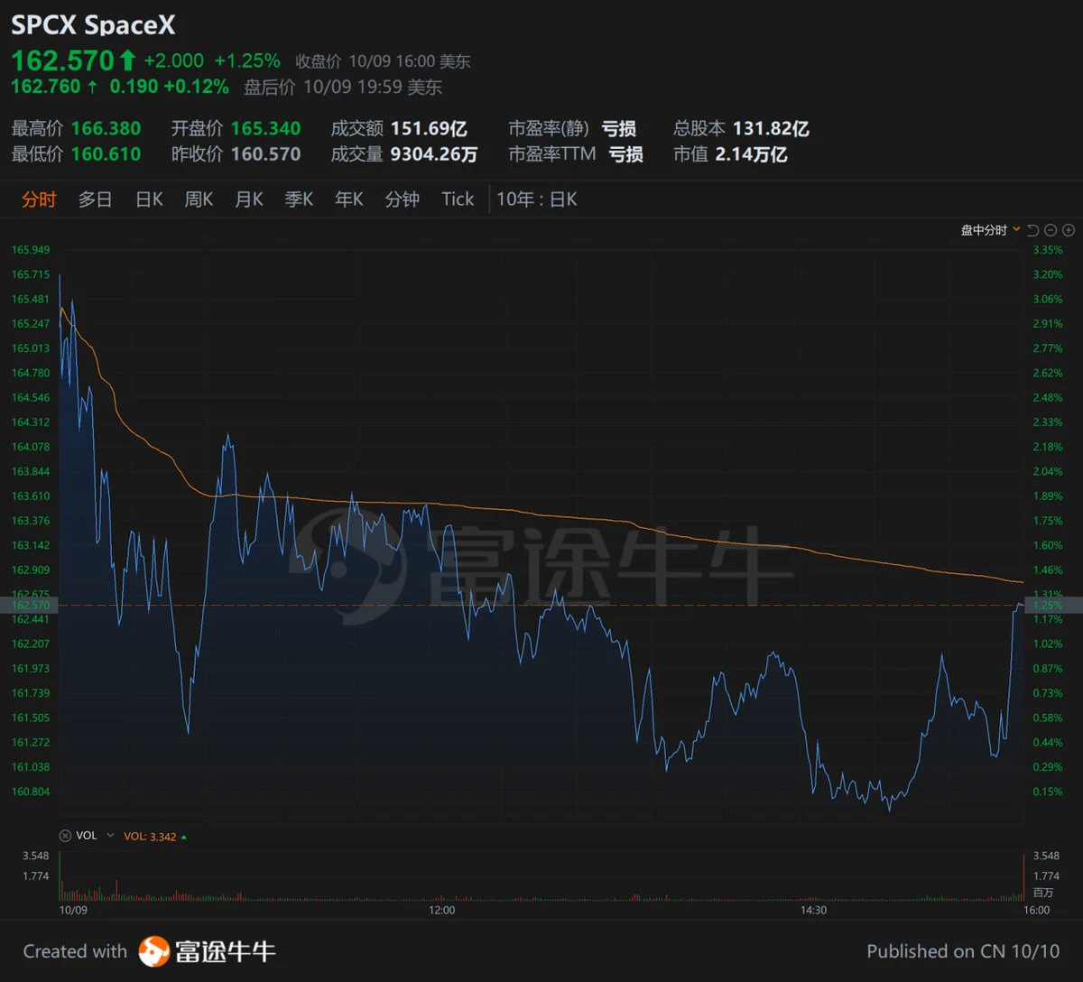Viewport: 1083px width, 982px height.
Task: Switch to the 日K chart tab
Action: click(149, 199)
